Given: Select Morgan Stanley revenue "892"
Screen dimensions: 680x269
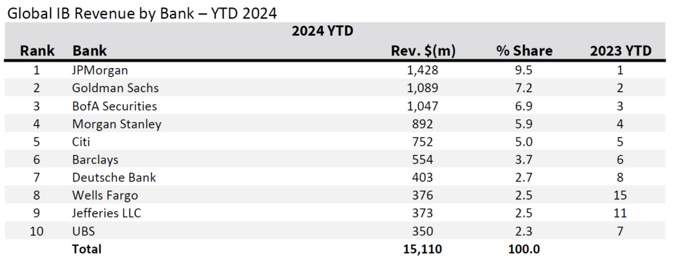Looking at the screenshot, I should [423, 124].
